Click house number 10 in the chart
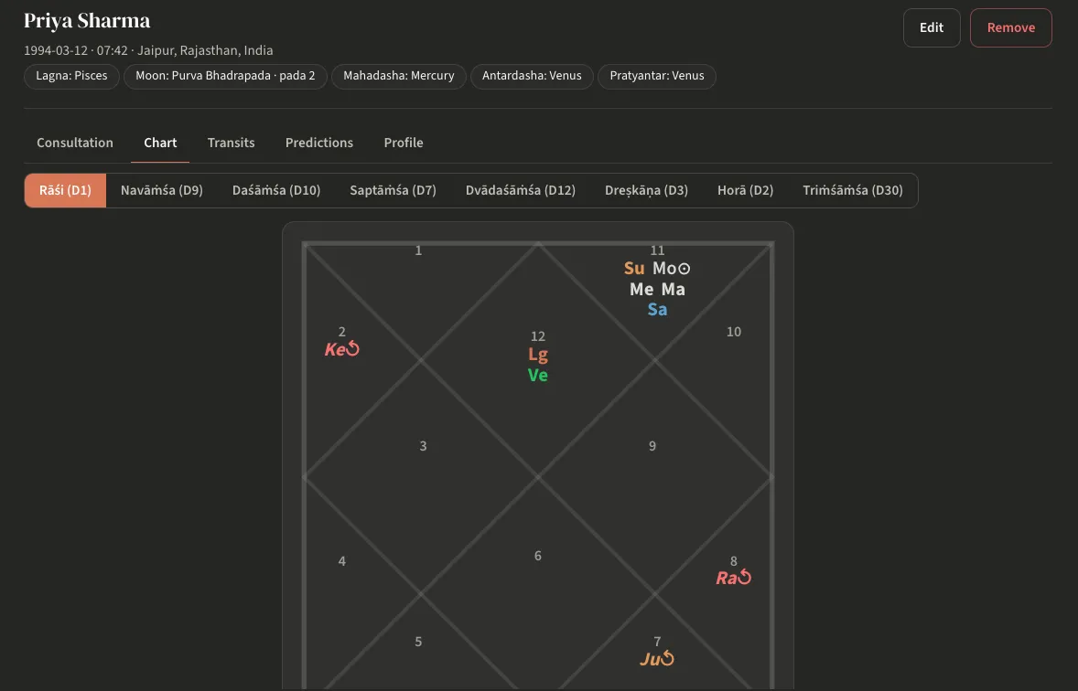 (734, 332)
